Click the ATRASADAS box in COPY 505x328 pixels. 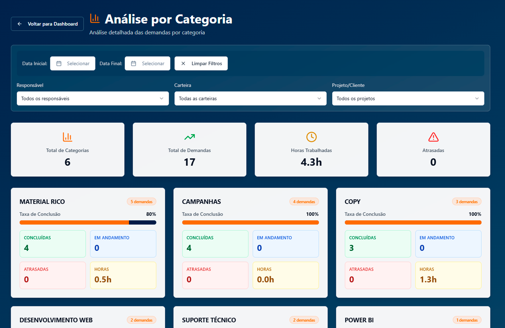(378, 275)
